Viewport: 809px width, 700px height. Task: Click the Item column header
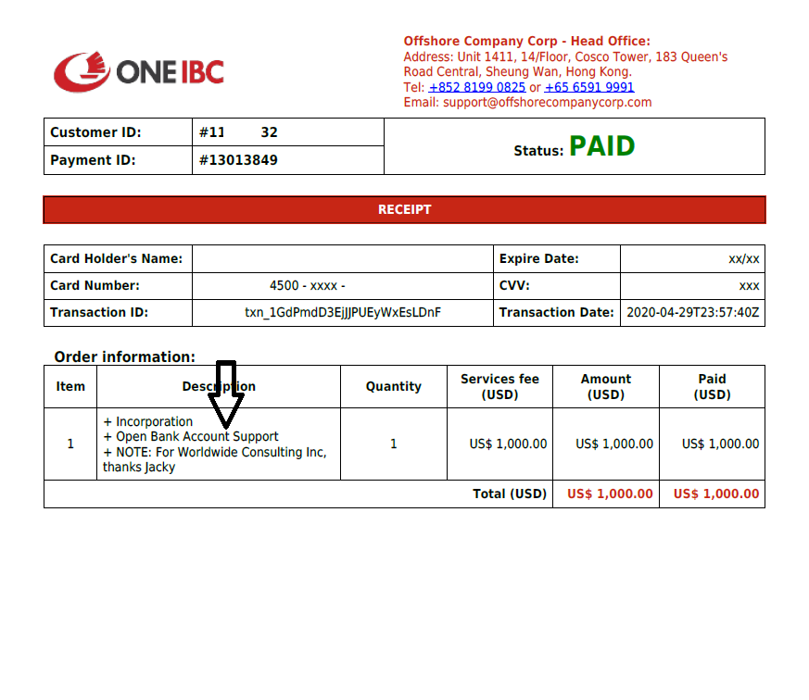pyautogui.click(x=70, y=387)
